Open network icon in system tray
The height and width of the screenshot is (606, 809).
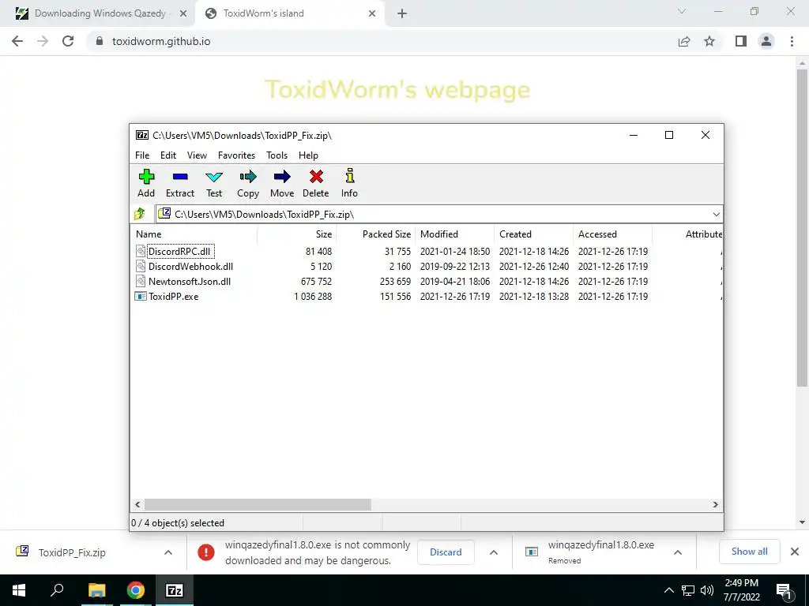[x=688, y=590]
